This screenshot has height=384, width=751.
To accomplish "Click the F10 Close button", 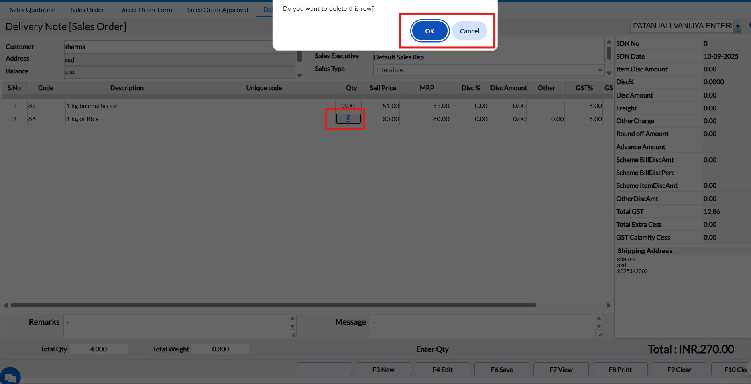I will coord(731,370).
